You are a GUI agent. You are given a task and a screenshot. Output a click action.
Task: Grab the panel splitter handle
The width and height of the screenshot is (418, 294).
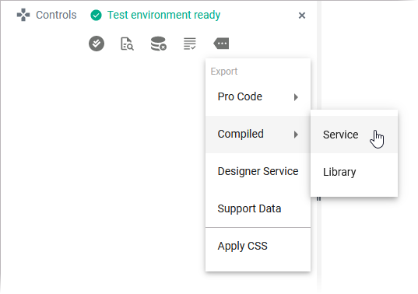318,198
